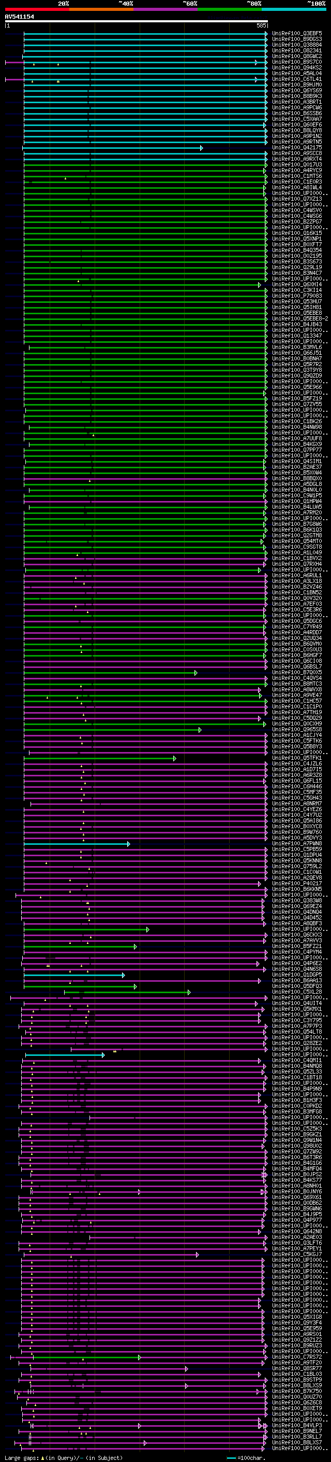Open the UniRef100_Q0V320 entry
331x1462 pixels.
point(297,599)
